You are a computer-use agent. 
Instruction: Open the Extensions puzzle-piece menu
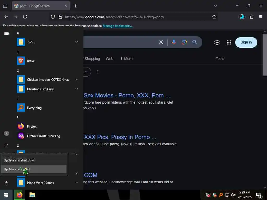click(251, 17)
